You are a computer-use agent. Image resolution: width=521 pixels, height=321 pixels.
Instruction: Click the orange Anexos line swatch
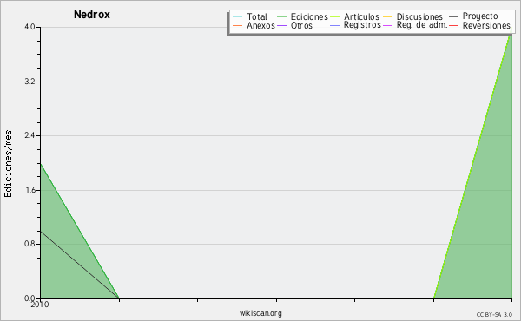click(x=238, y=25)
